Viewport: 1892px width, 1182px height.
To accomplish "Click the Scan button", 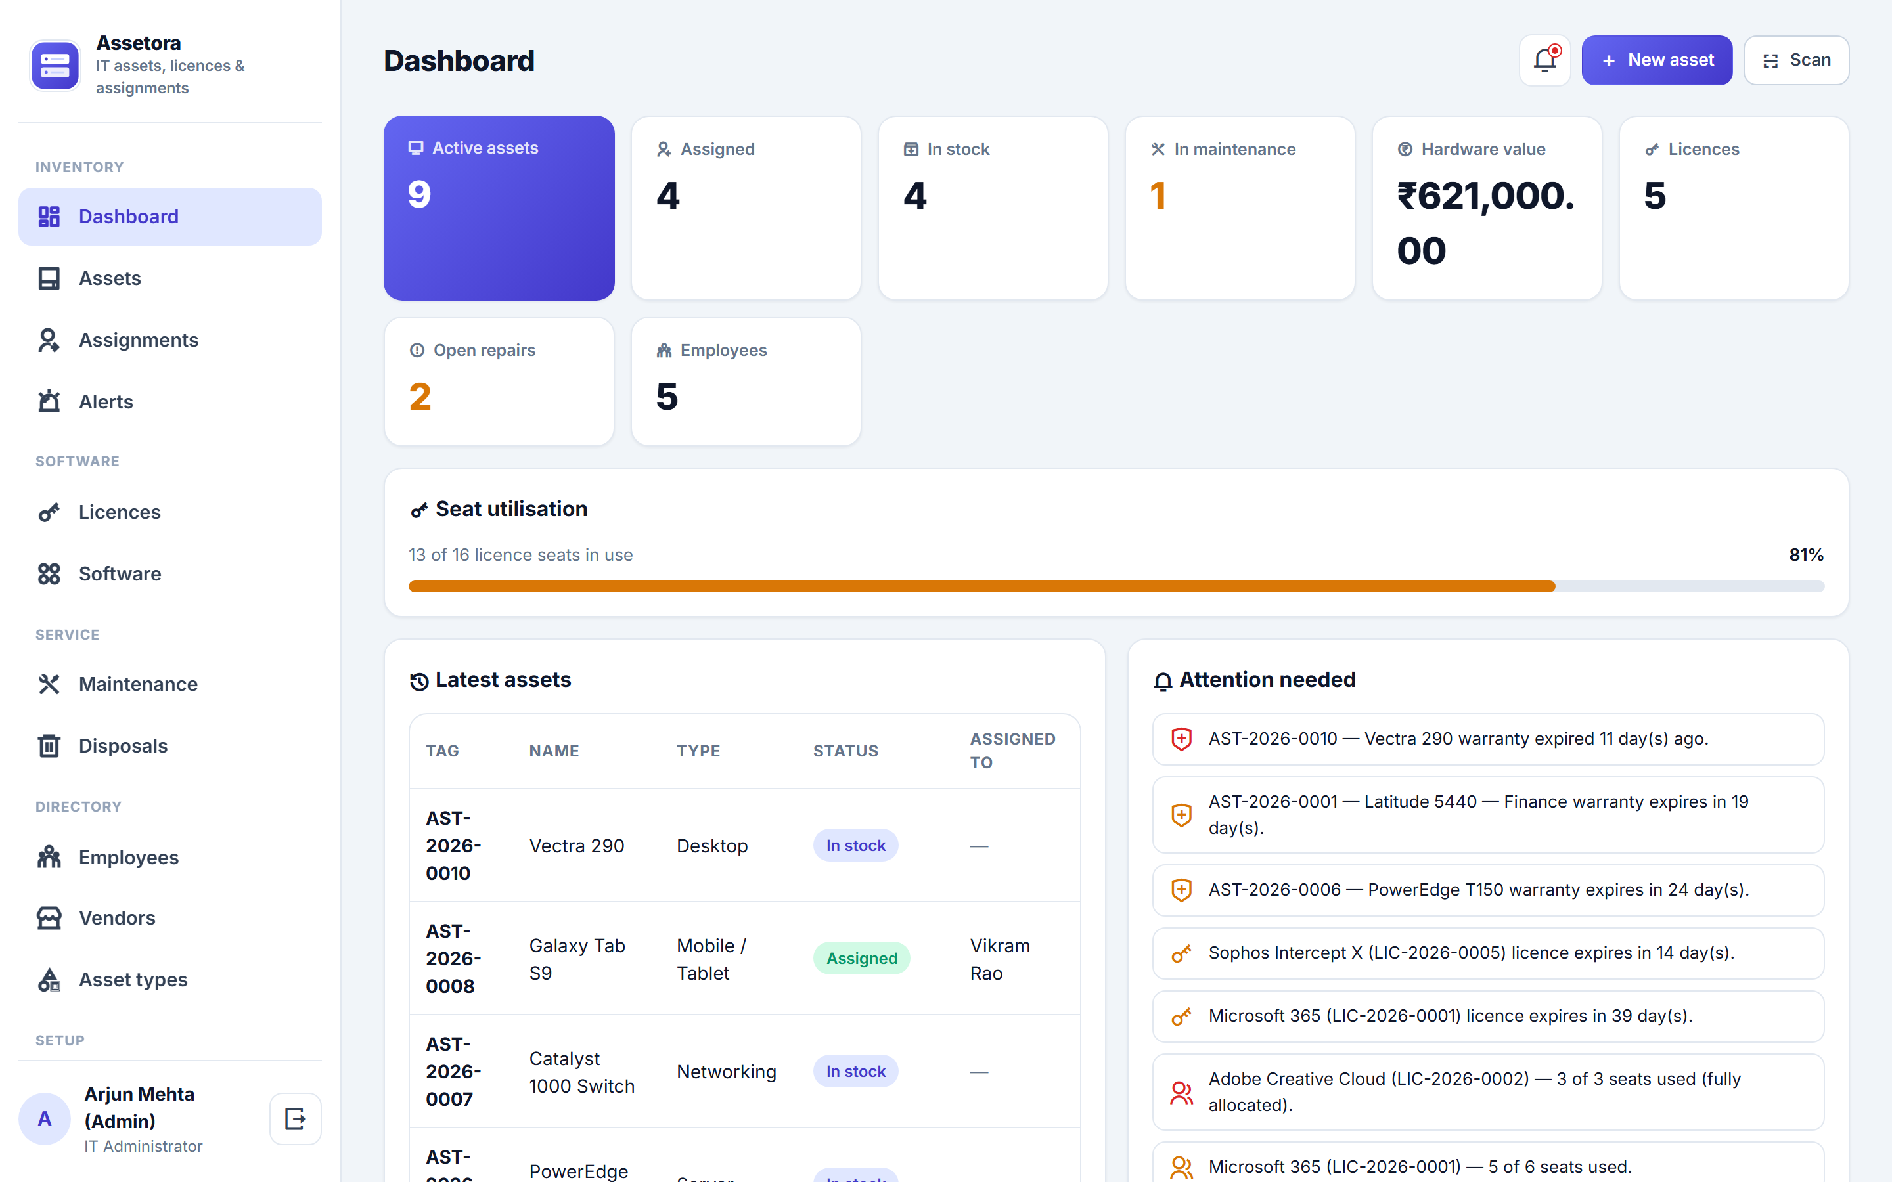I will point(1796,60).
